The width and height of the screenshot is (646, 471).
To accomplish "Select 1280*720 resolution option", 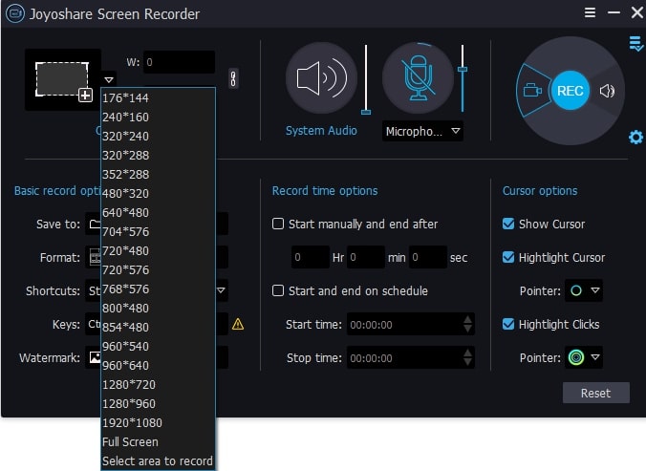I will coord(158,385).
